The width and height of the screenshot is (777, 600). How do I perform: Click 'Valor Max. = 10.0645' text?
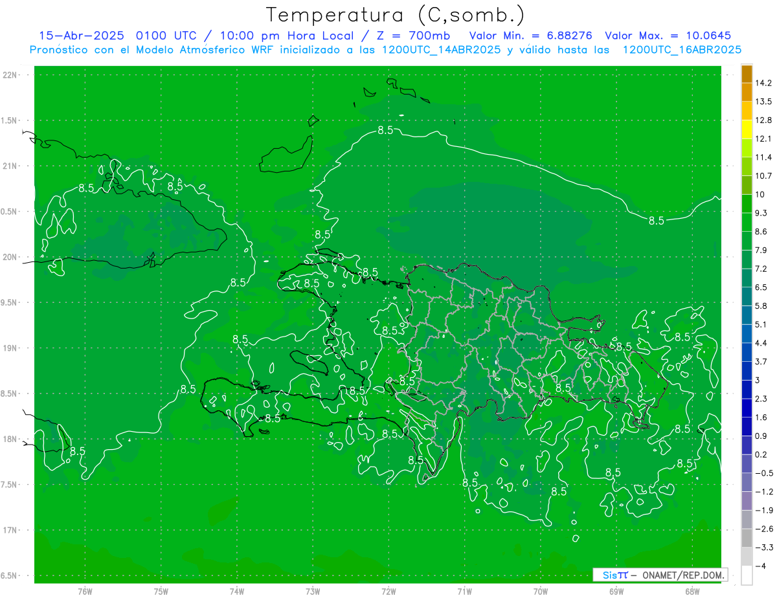click(x=668, y=36)
